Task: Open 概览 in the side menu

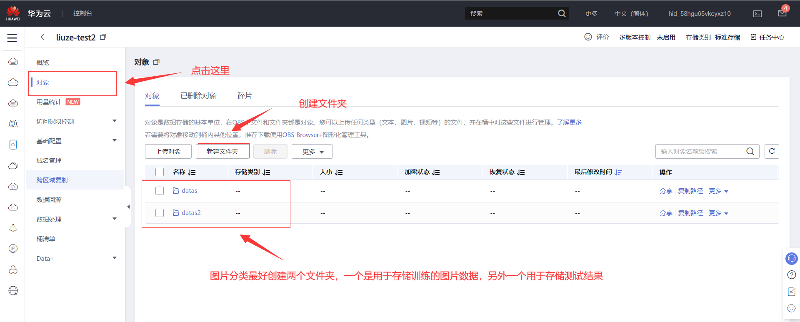Action: [x=42, y=62]
